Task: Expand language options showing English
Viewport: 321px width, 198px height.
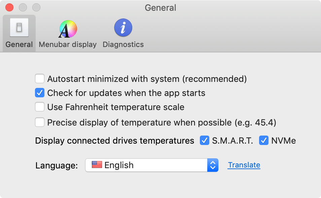Action: 151,165
